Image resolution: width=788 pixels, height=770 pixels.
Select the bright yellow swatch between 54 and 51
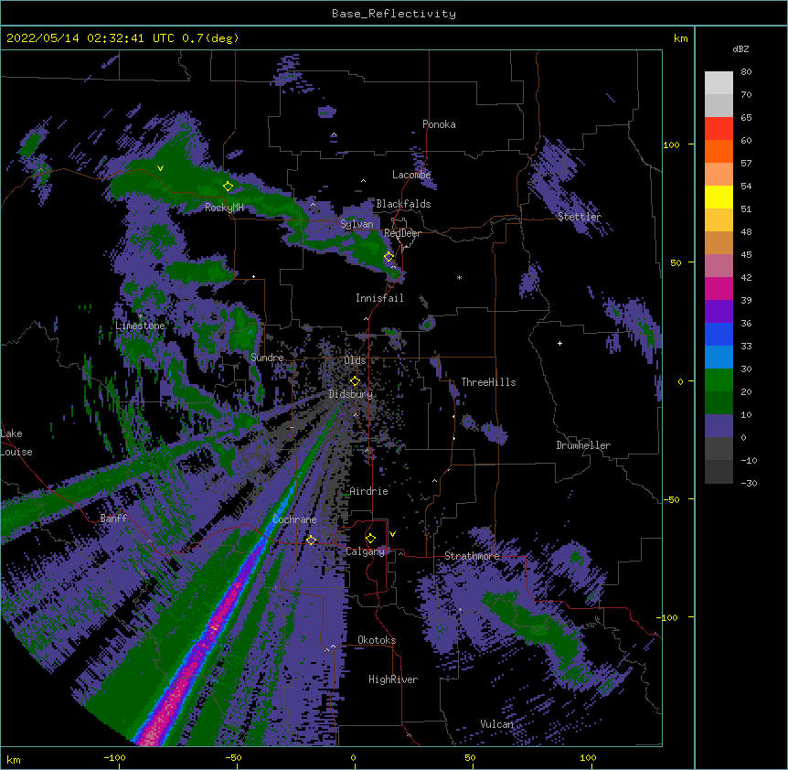coord(719,198)
